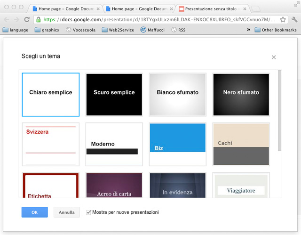Viewport: 301px width, 235px height.
Task: Select the Scuro semplice theme
Action: point(114,94)
